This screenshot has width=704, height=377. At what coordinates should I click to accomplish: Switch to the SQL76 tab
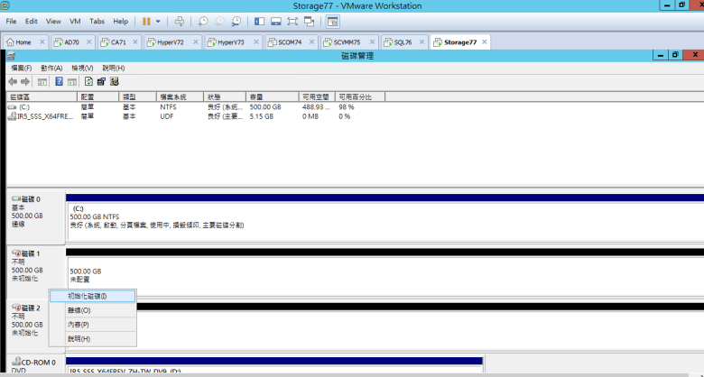402,42
